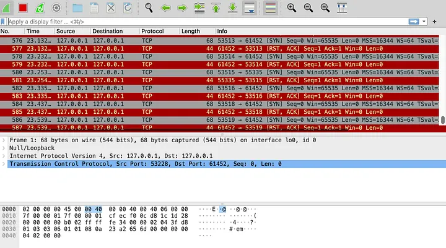Select packet 579 in the list
The image size is (446, 248).
coord(219,64)
